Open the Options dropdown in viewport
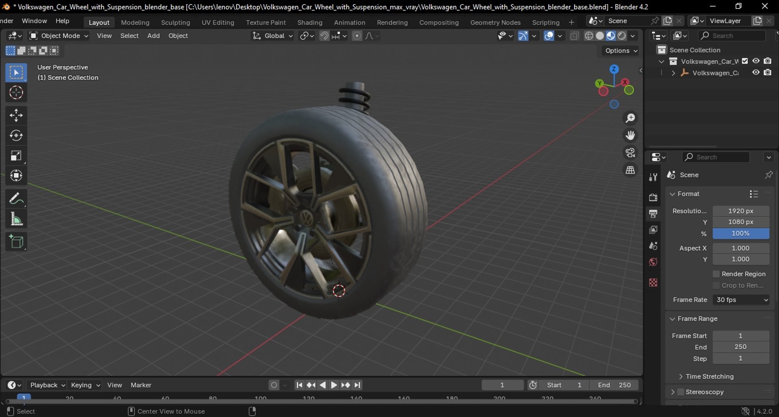Image resolution: width=779 pixels, height=417 pixels. pos(621,51)
